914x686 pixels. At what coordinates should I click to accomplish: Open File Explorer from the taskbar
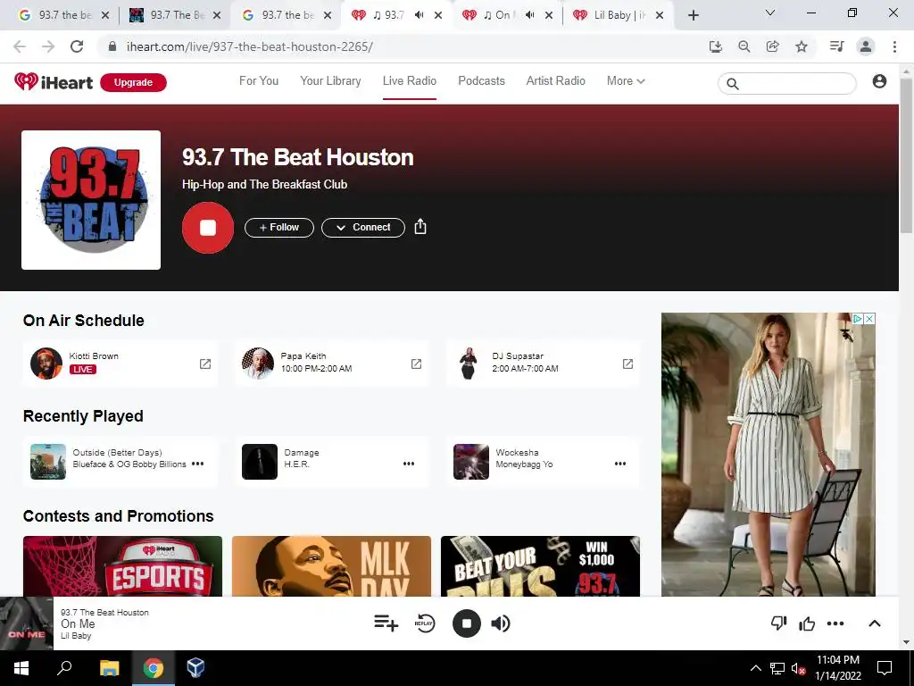click(109, 668)
